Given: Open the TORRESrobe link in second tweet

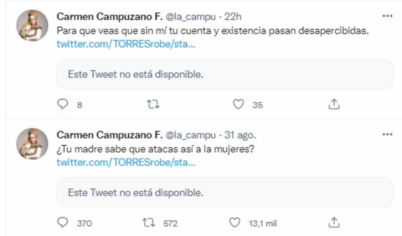Looking at the screenshot, I should pos(126,163).
